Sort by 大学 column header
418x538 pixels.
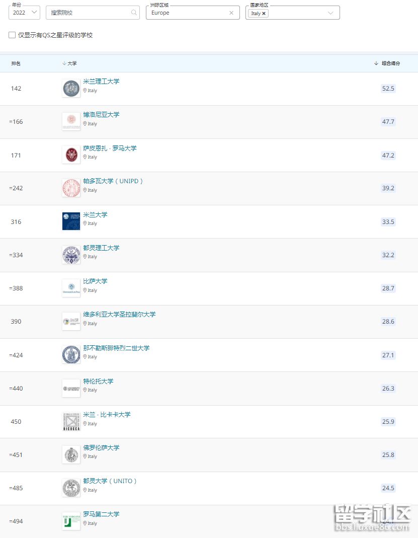click(70, 63)
